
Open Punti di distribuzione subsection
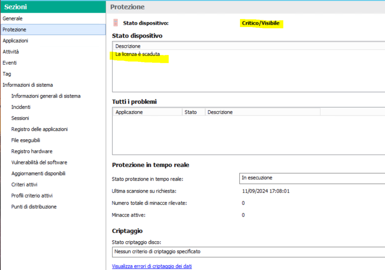coord(34,207)
